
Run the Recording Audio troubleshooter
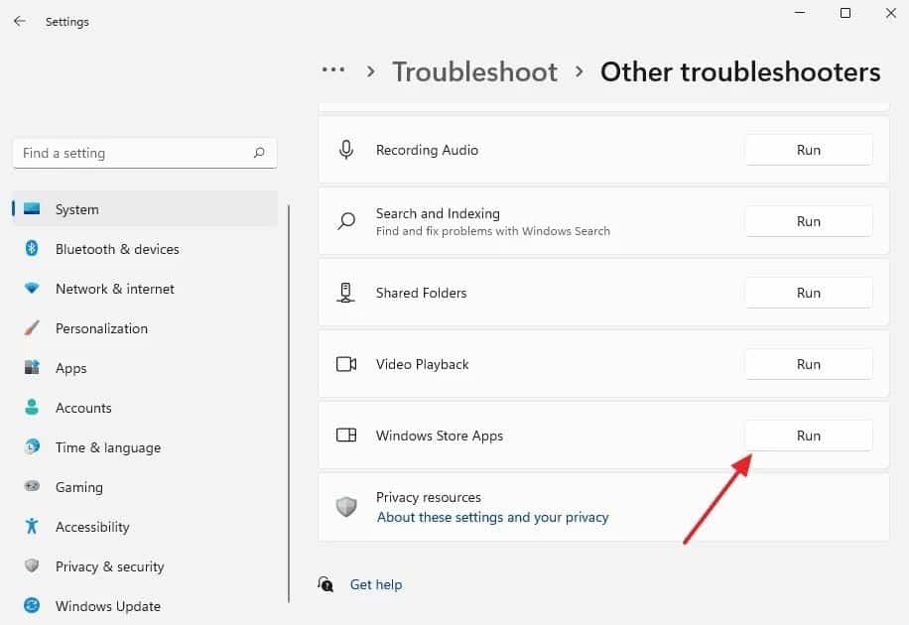(808, 150)
